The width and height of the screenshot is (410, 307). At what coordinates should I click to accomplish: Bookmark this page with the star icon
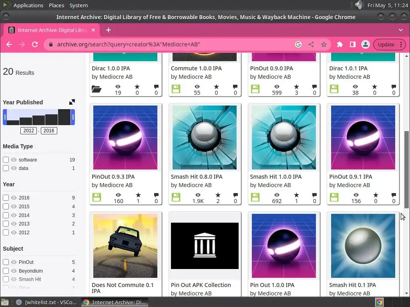click(x=324, y=44)
